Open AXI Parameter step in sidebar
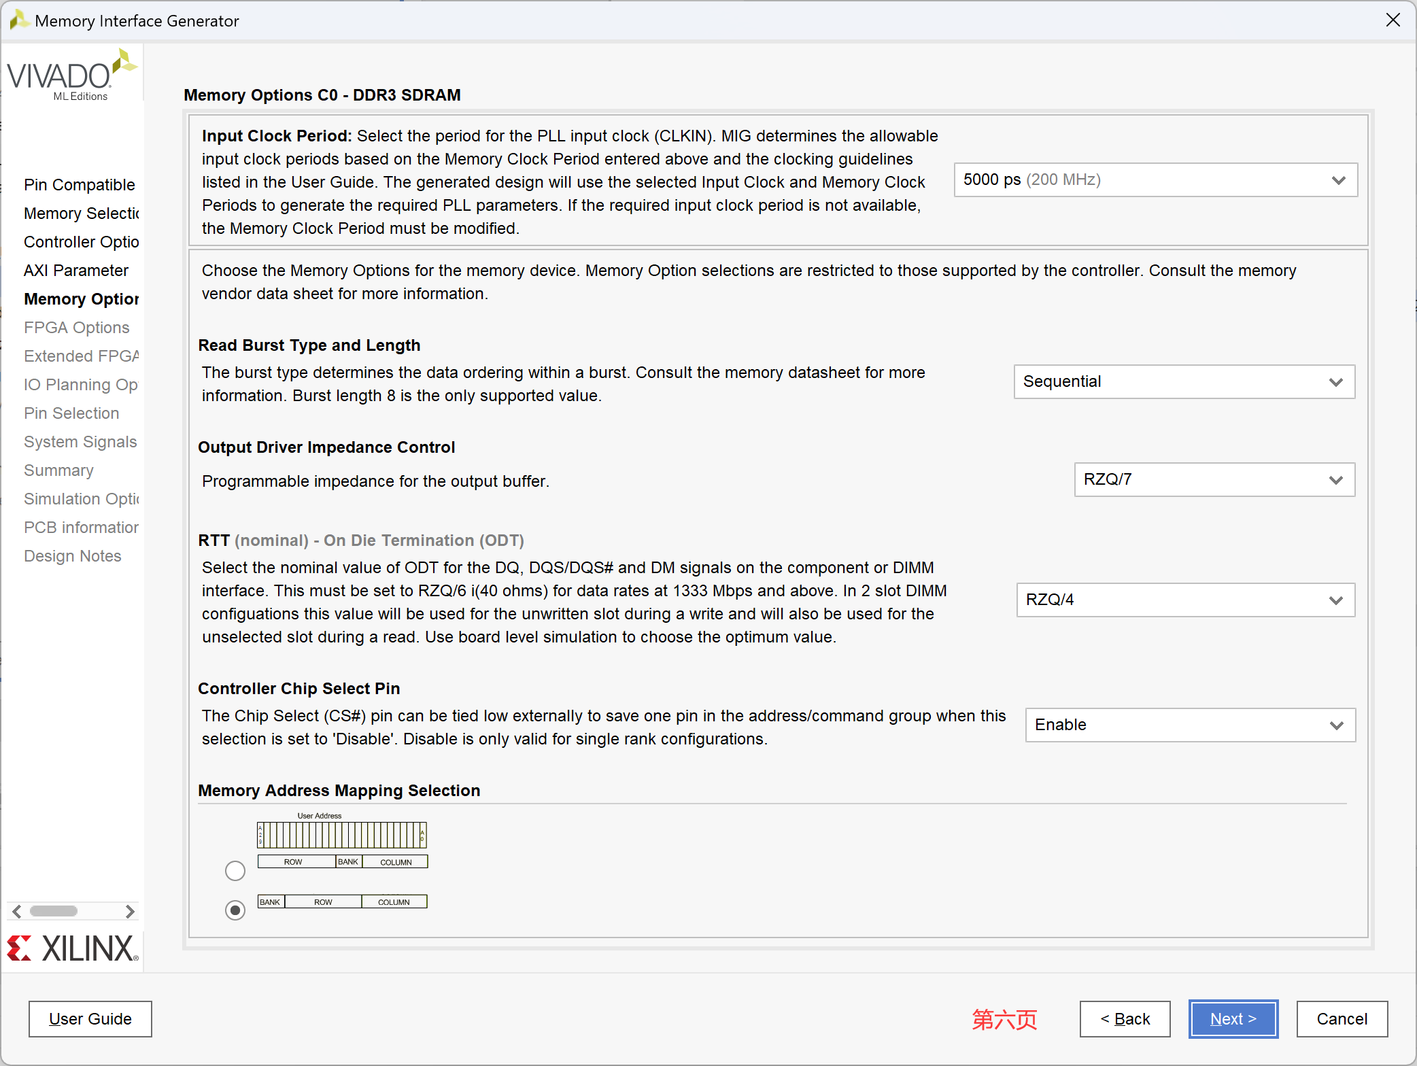Viewport: 1417px width, 1066px height. pyautogui.click(x=76, y=271)
